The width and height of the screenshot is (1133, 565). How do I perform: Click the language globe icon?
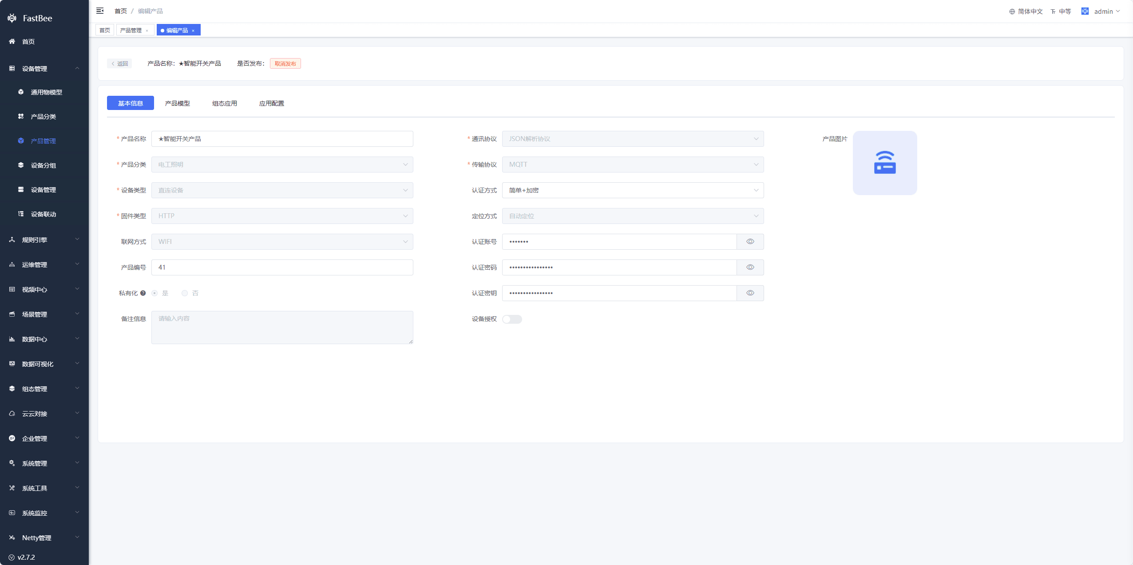1012,12
